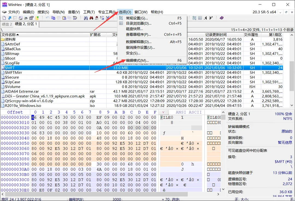Click the ANSI ASCII column header
Screen dimensions: 295x201
click(x=188, y=112)
